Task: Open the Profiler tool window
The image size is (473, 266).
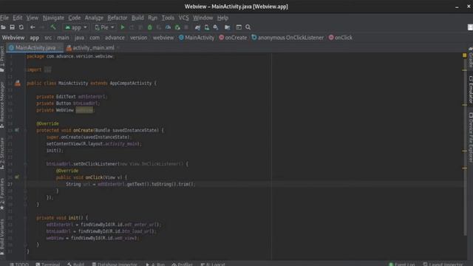Action: (x=182, y=264)
